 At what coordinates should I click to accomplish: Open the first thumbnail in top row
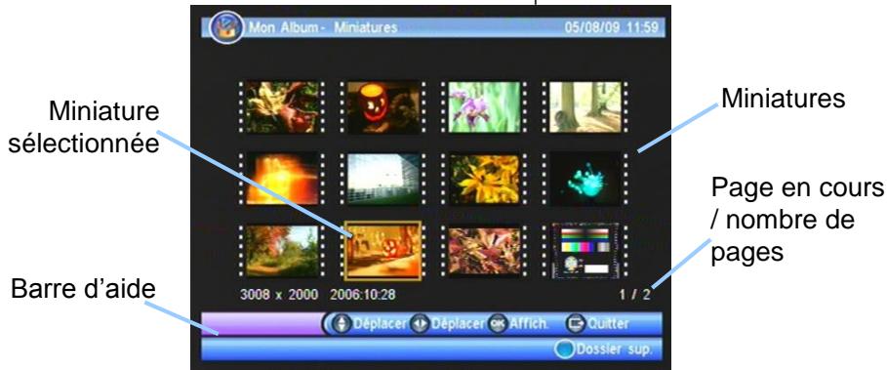coord(282,107)
